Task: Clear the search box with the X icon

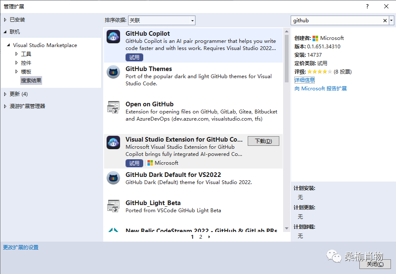Action: [385, 21]
